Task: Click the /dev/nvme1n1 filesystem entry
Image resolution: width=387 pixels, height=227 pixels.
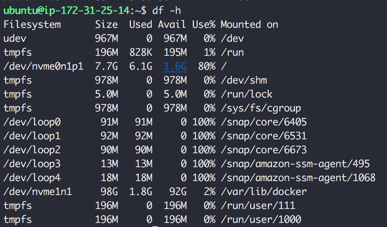Action: point(38,192)
